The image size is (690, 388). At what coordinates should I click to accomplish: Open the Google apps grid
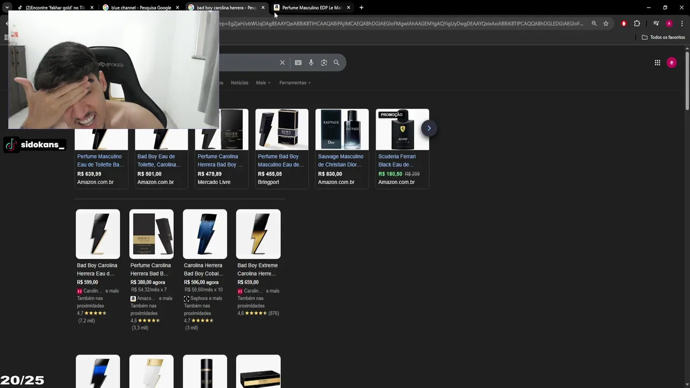tap(657, 63)
